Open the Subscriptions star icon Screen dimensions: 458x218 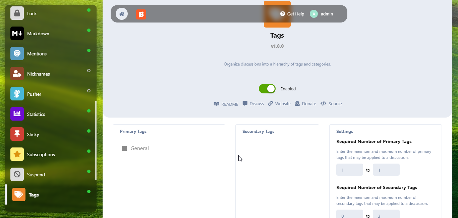point(17,154)
